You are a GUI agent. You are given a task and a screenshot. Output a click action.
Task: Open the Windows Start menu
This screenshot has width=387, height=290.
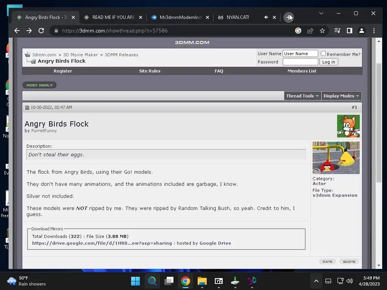pyautogui.click(x=135, y=281)
